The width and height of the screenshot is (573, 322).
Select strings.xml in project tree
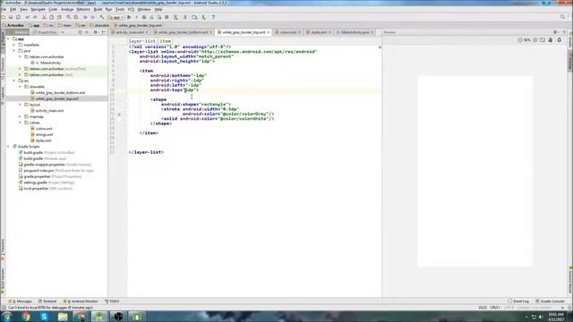[44, 134]
